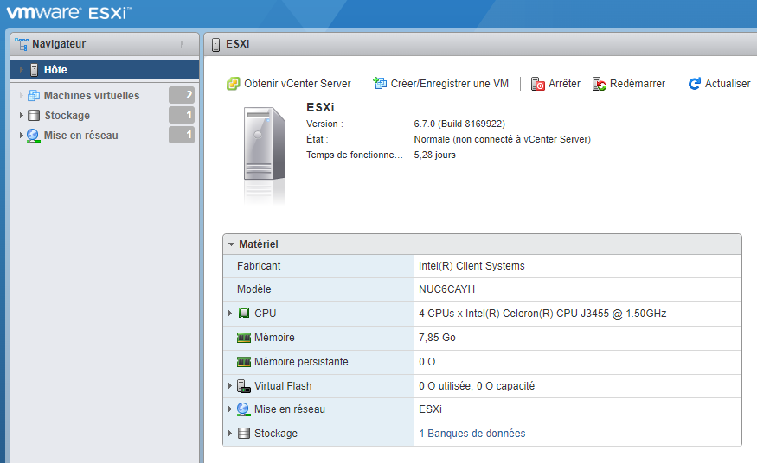
Task: Click the CPU value 4 CPUs x Intel Celeron
Action: 542,314
